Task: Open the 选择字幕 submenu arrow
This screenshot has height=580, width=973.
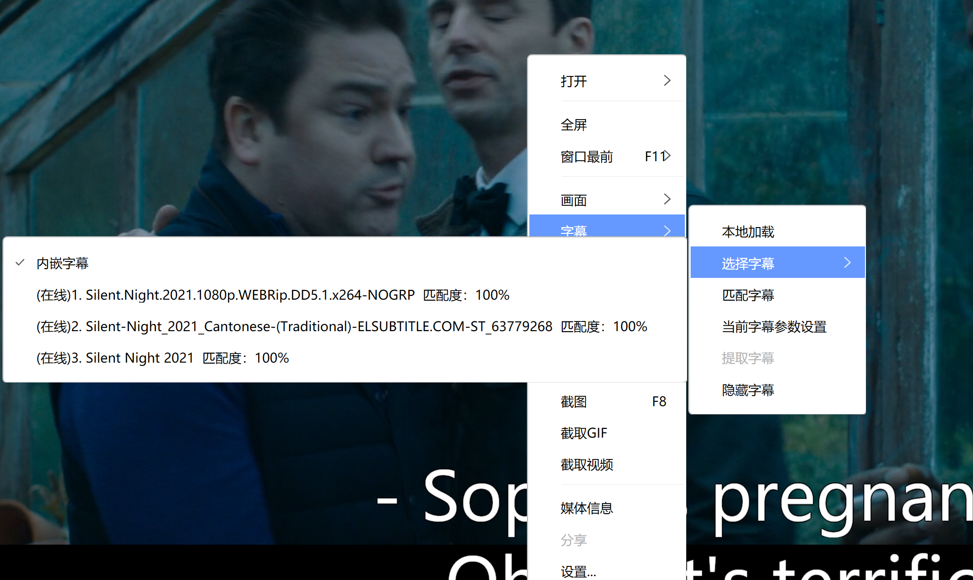Action: (x=847, y=262)
